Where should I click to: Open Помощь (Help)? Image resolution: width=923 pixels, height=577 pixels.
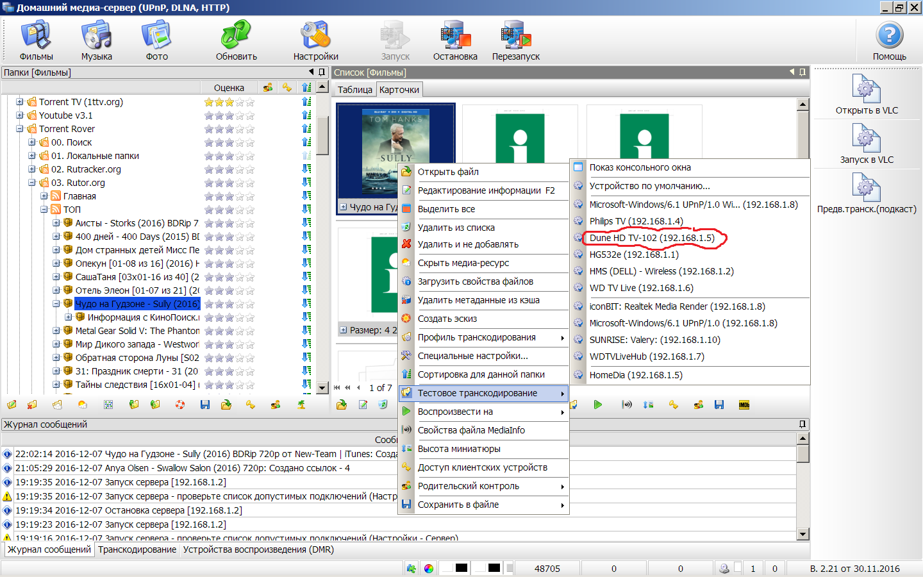889,40
